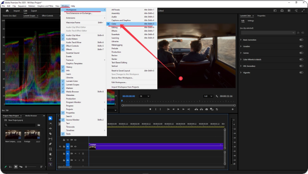Select the Hand tool
This screenshot has width=308, height=174.
50,154
